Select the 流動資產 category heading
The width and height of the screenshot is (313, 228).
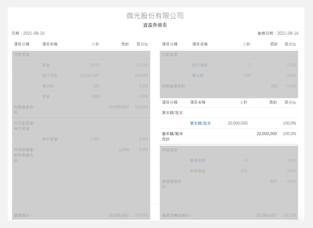22,54
